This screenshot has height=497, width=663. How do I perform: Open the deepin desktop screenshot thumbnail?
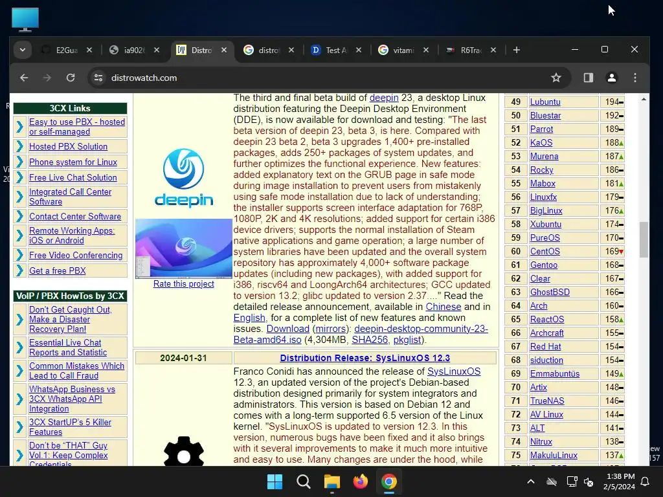[183, 248]
